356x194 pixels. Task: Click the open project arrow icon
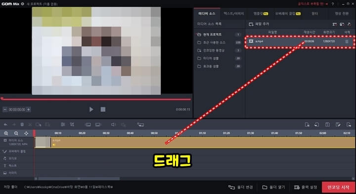click(317, 124)
